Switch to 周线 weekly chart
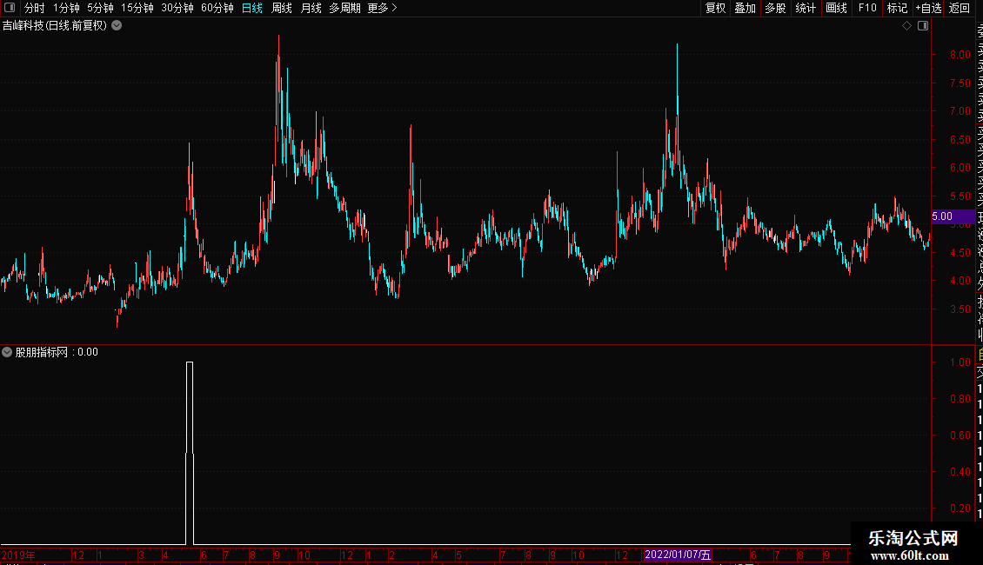 [282, 8]
